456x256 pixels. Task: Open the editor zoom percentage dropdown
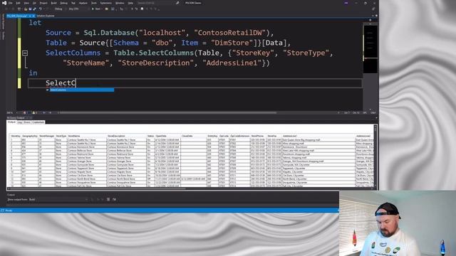click(x=11, y=112)
